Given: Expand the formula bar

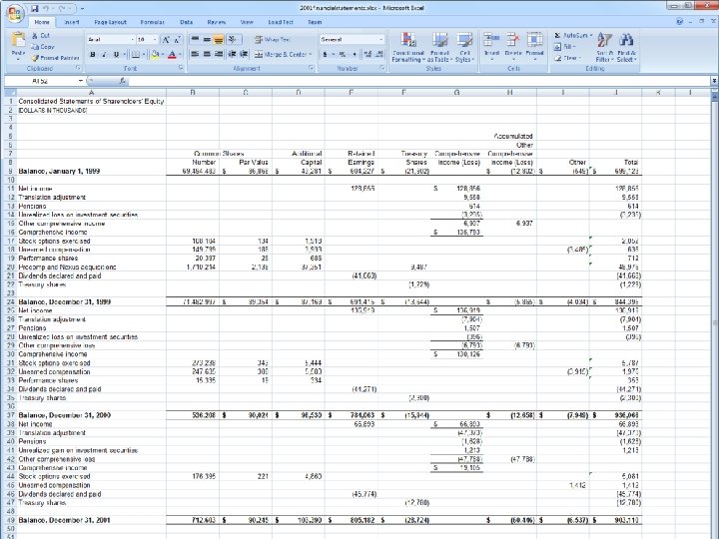Looking at the screenshot, I should pyautogui.click(x=714, y=81).
